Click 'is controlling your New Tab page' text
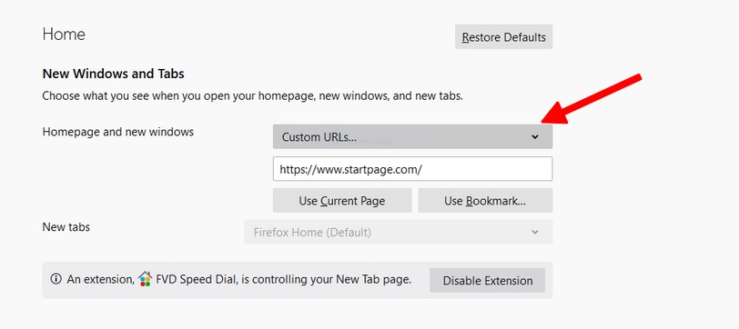 (327, 280)
